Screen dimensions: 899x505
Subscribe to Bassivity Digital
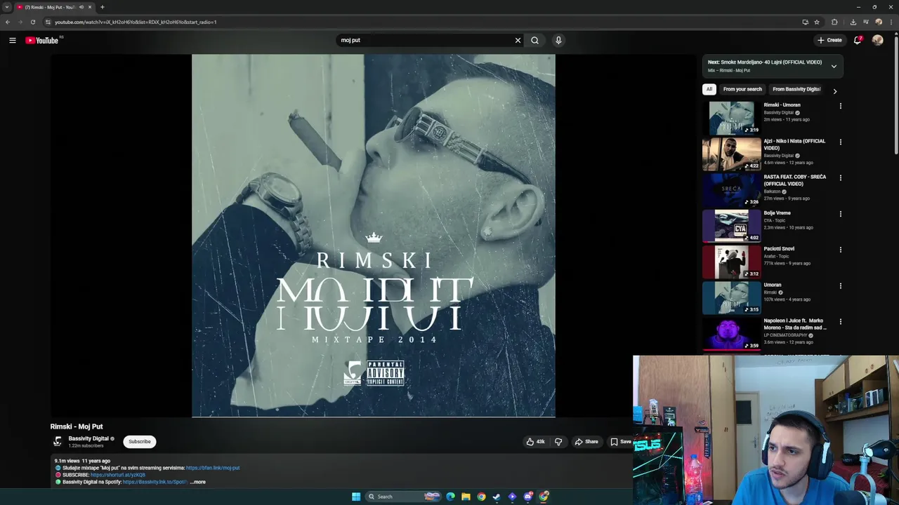point(140,441)
